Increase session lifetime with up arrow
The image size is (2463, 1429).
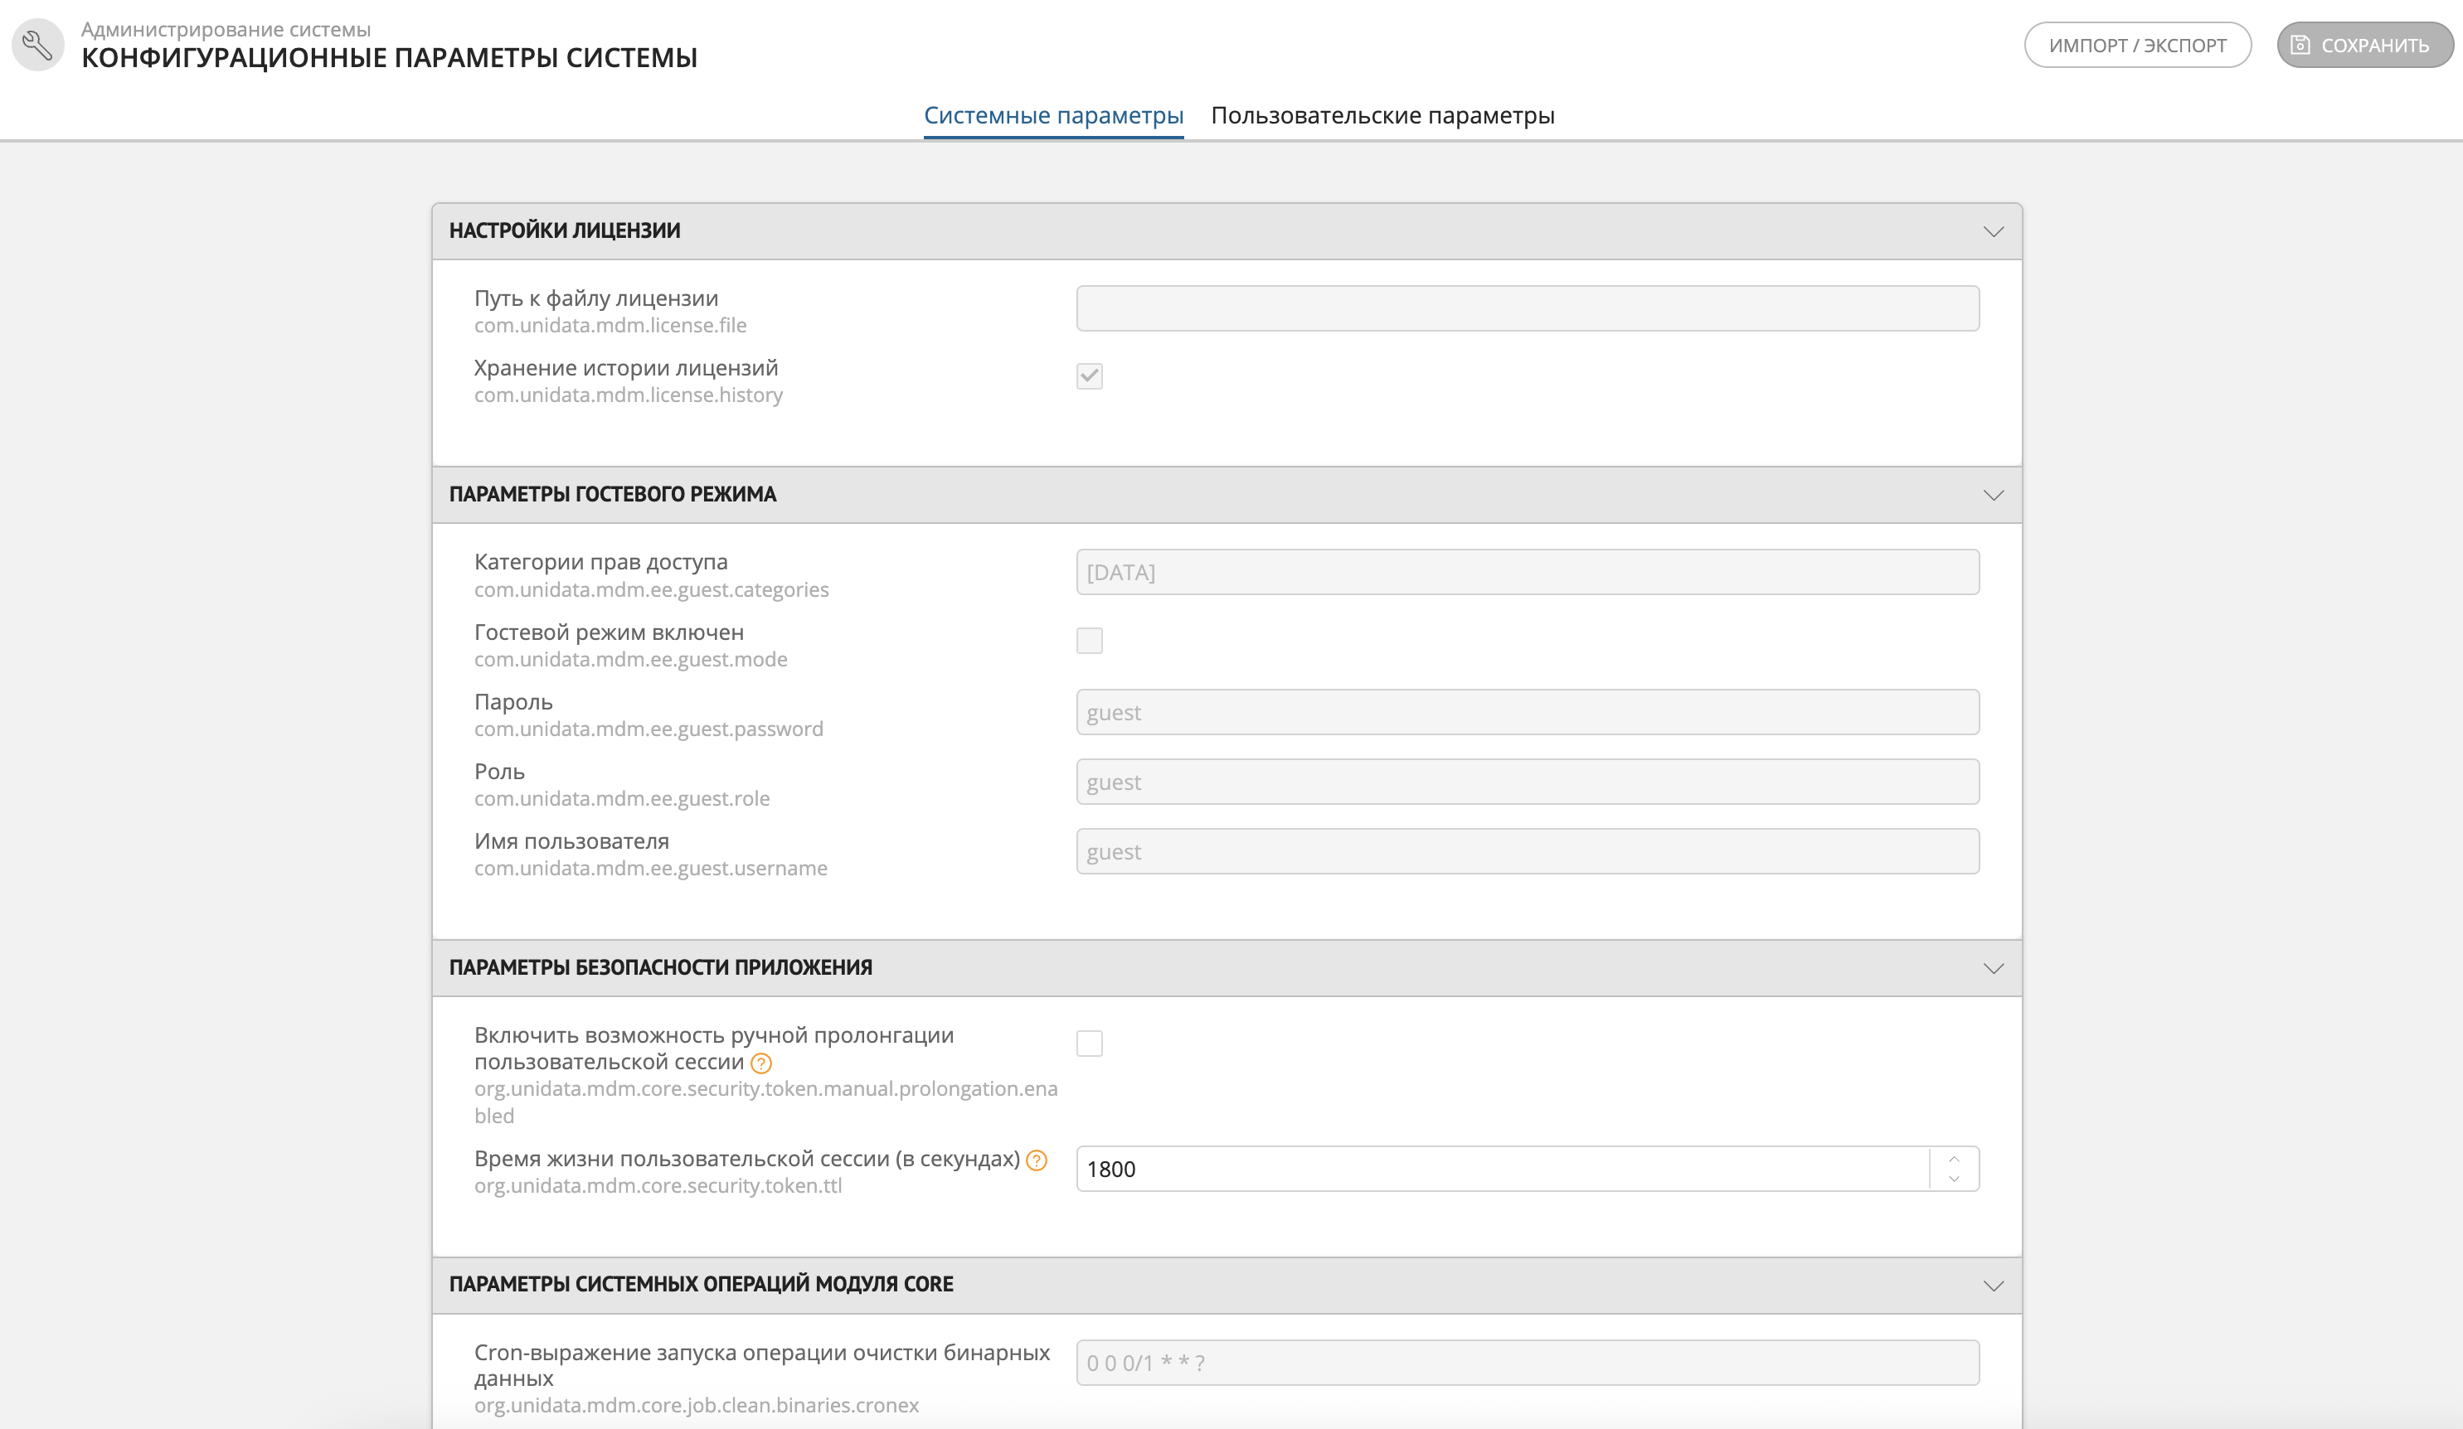tap(1954, 1159)
